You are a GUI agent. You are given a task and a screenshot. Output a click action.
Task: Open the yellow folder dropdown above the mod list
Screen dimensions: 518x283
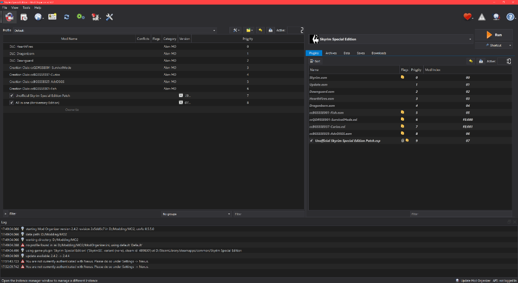[x=250, y=30]
